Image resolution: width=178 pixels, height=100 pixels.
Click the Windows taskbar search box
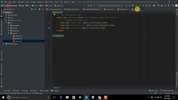(x=28, y=97)
